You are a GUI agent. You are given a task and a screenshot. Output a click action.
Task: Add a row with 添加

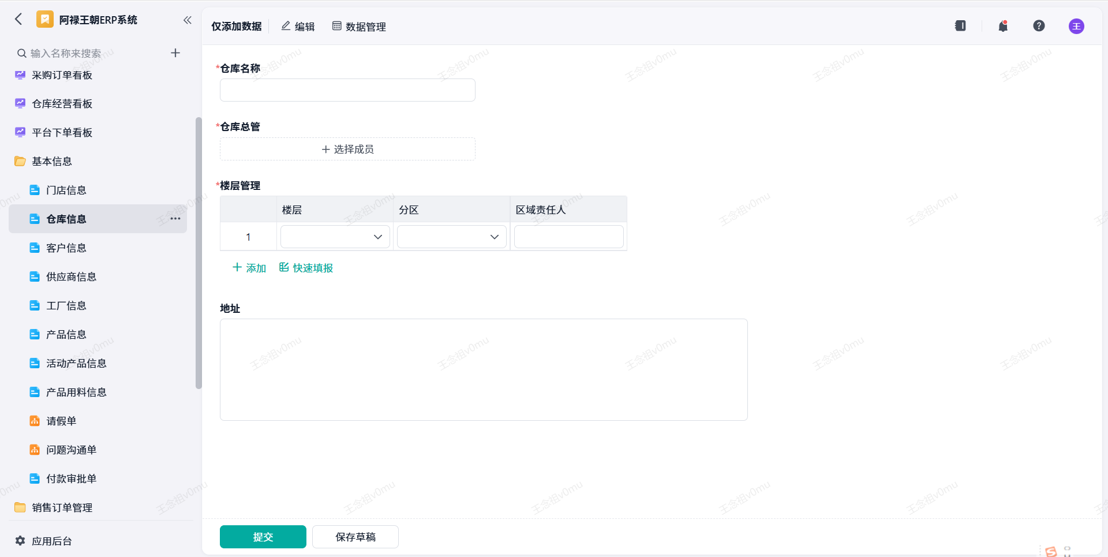point(249,268)
